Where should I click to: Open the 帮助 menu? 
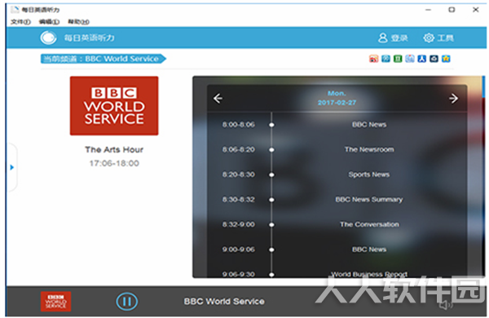[78, 22]
